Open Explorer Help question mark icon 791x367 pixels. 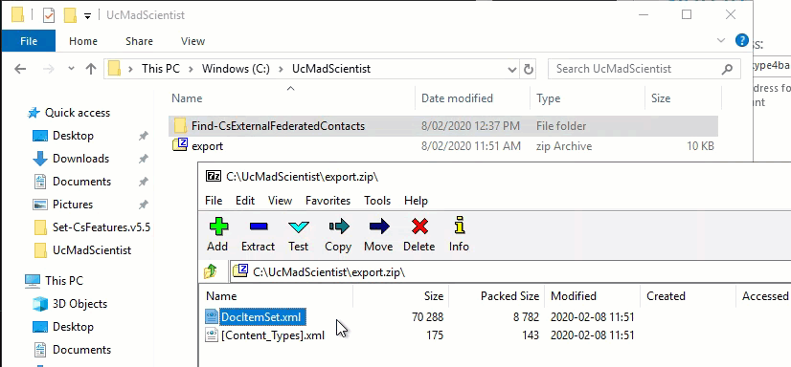pyautogui.click(x=741, y=40)
